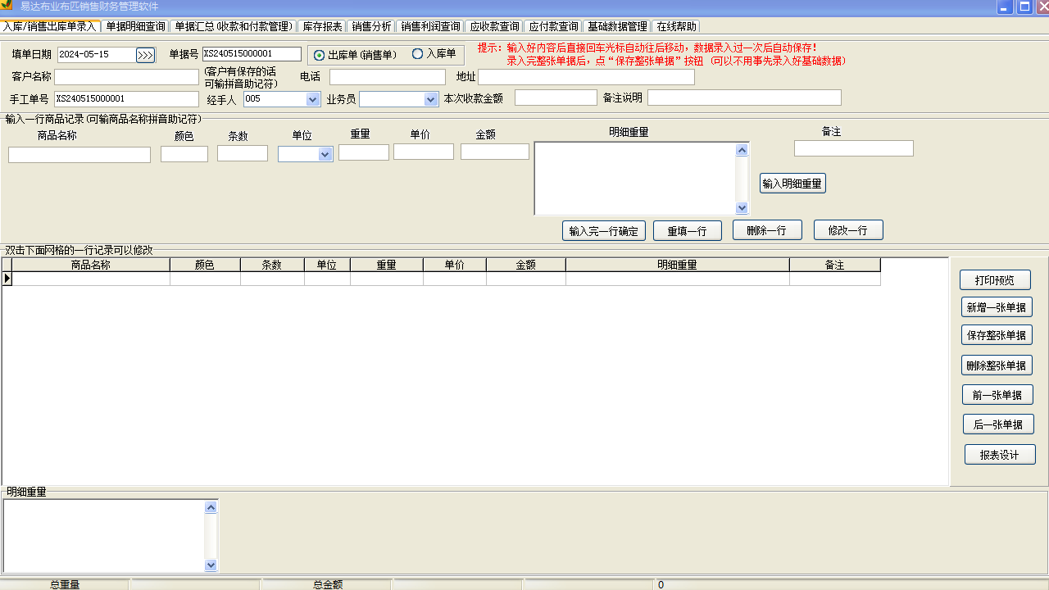
Task: Open the 销售分析 tab
Action: pyautogui.click(x=371, y=26)
